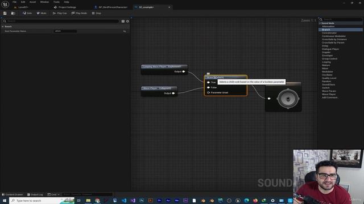Click the Branch node False pin
Image resolution: width=364 pixels, height=204 pixels.
[208, 87]
